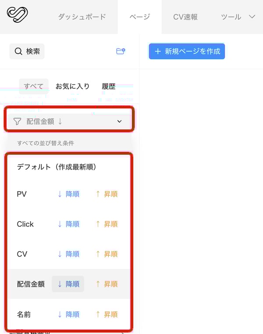This screenshot has height=334, width=263.
Task: Click the filter funnel icon
Action: point(17,121)
